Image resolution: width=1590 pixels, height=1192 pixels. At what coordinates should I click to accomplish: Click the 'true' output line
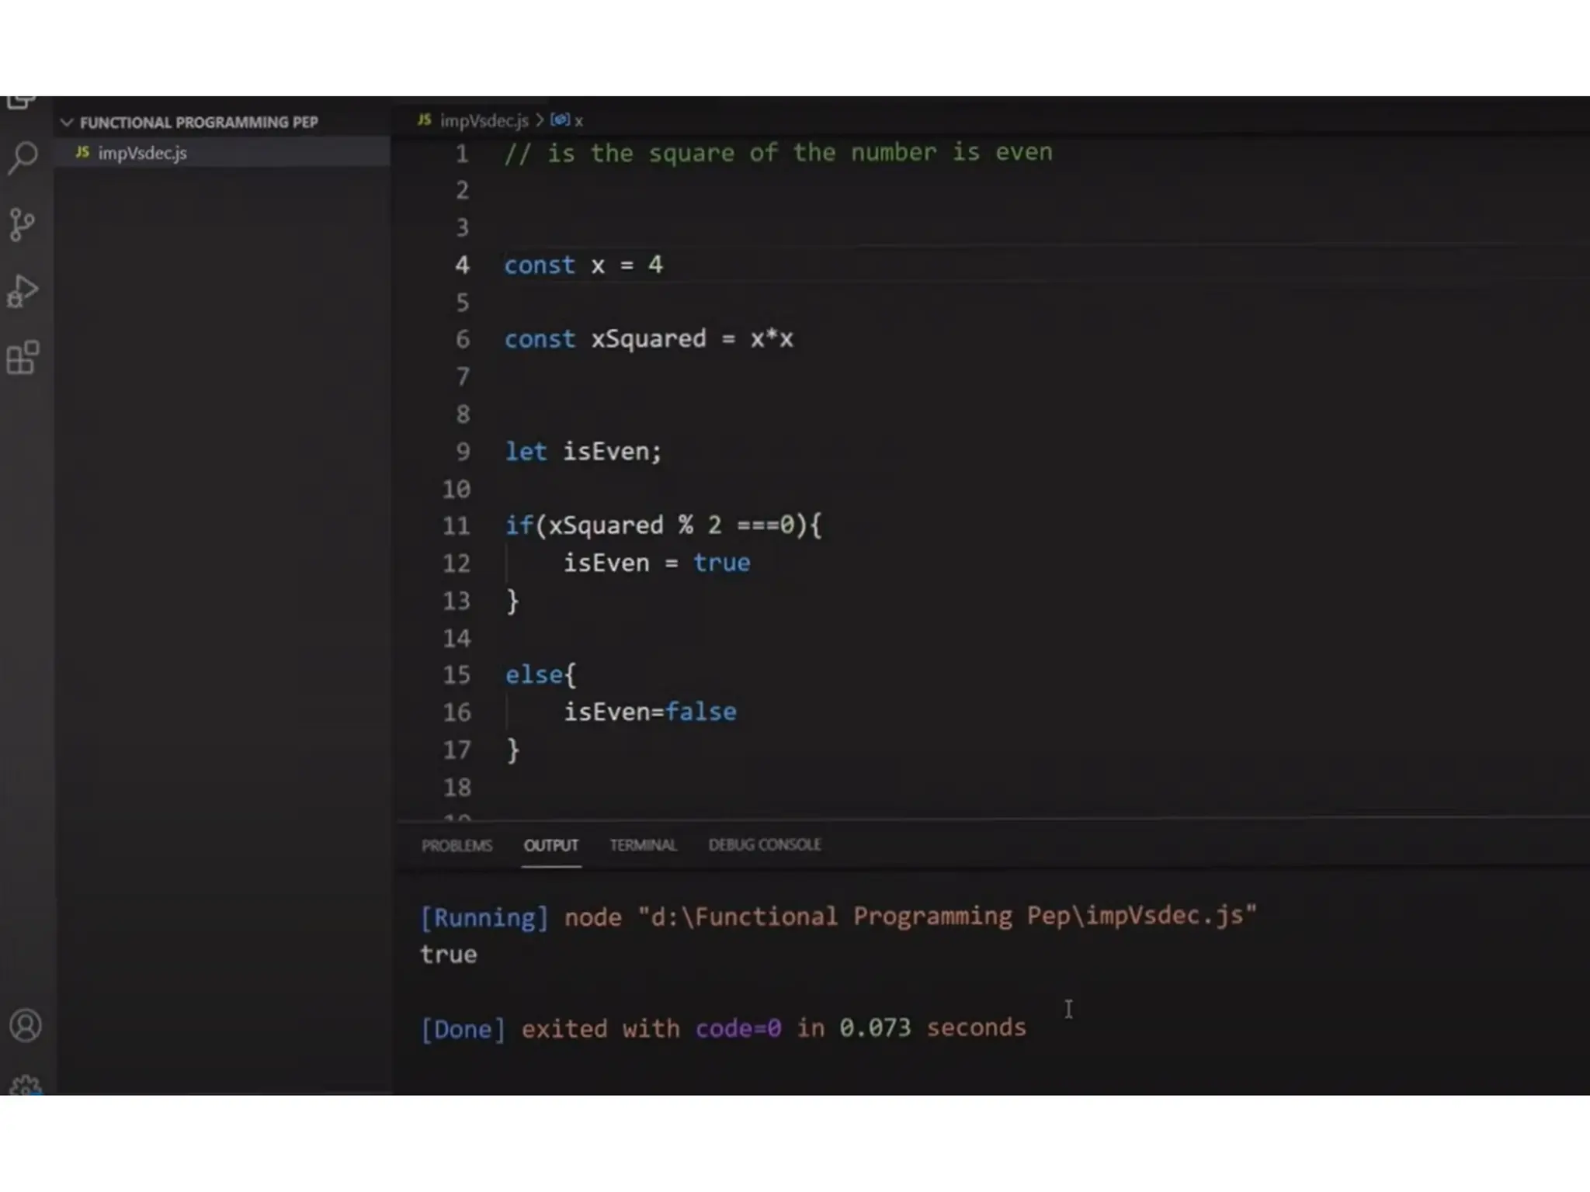pos(449,954)
